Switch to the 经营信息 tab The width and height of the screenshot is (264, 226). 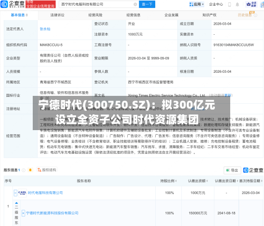tap(134, 15)
